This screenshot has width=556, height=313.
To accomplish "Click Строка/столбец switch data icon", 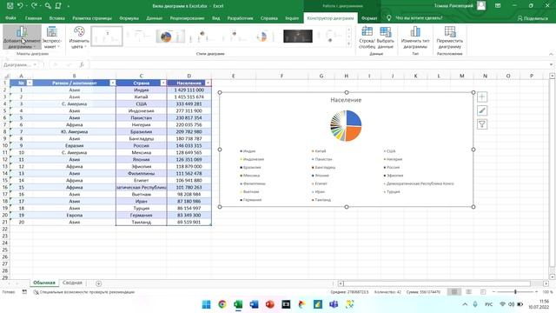I will pos(367,37).
